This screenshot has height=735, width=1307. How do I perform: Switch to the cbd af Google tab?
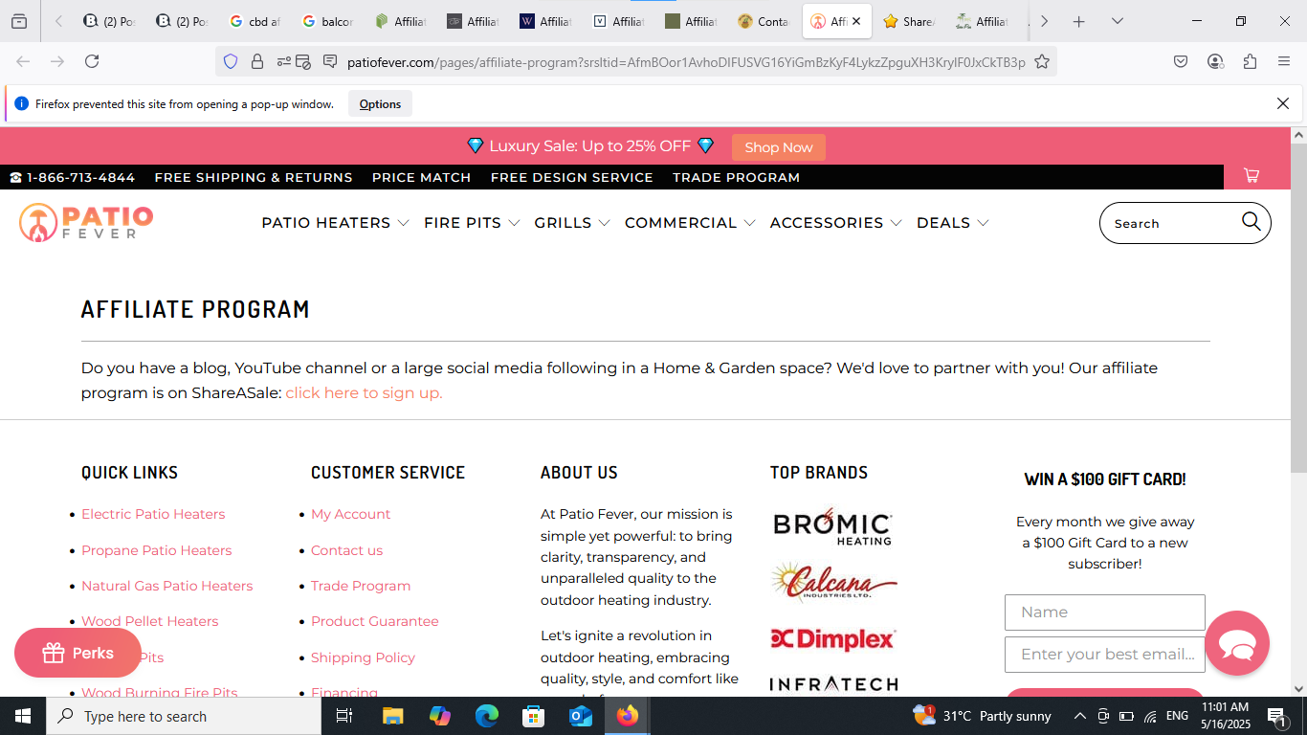pyautogui.click(x=255, y=21)
